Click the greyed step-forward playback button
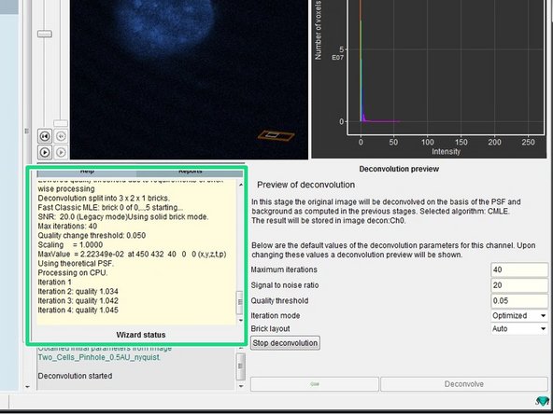Viewport: 553px width, 414px height. click(61, 152)
